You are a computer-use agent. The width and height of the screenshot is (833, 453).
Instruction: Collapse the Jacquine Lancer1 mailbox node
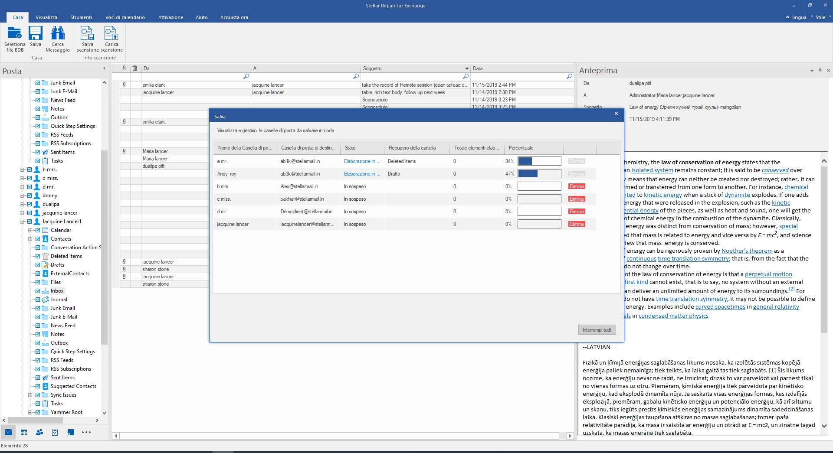[x=22, y=222]
